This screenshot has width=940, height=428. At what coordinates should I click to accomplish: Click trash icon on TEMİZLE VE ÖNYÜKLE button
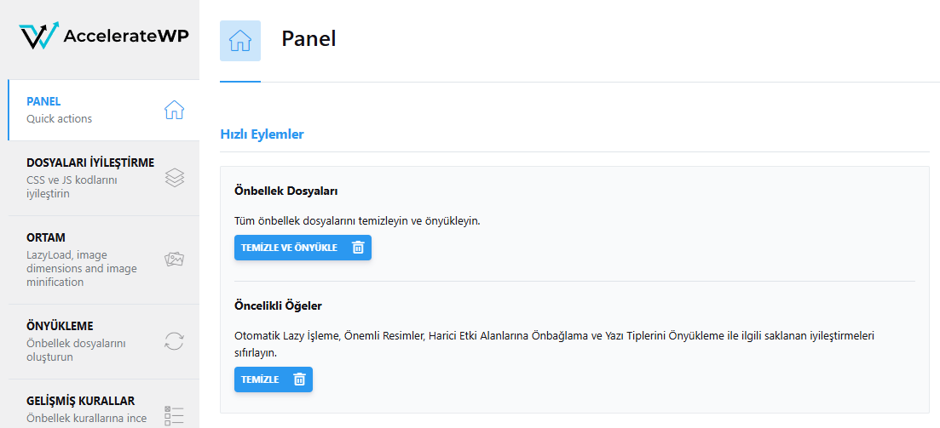click(x=358, y=248)
